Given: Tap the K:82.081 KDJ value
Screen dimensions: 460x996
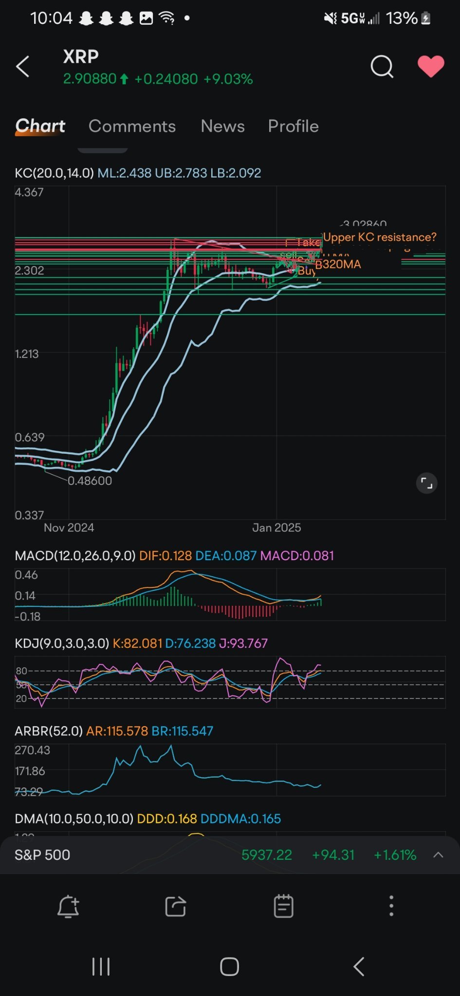Looking at the screenshot, I should point(137,643).
